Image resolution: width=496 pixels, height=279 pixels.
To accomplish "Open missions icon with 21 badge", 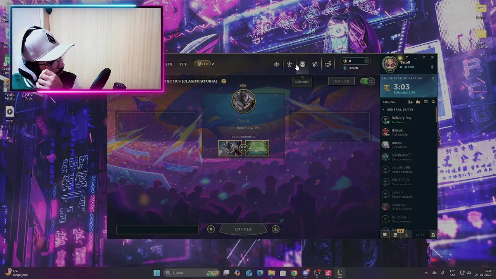I will [x=396, y=235].
